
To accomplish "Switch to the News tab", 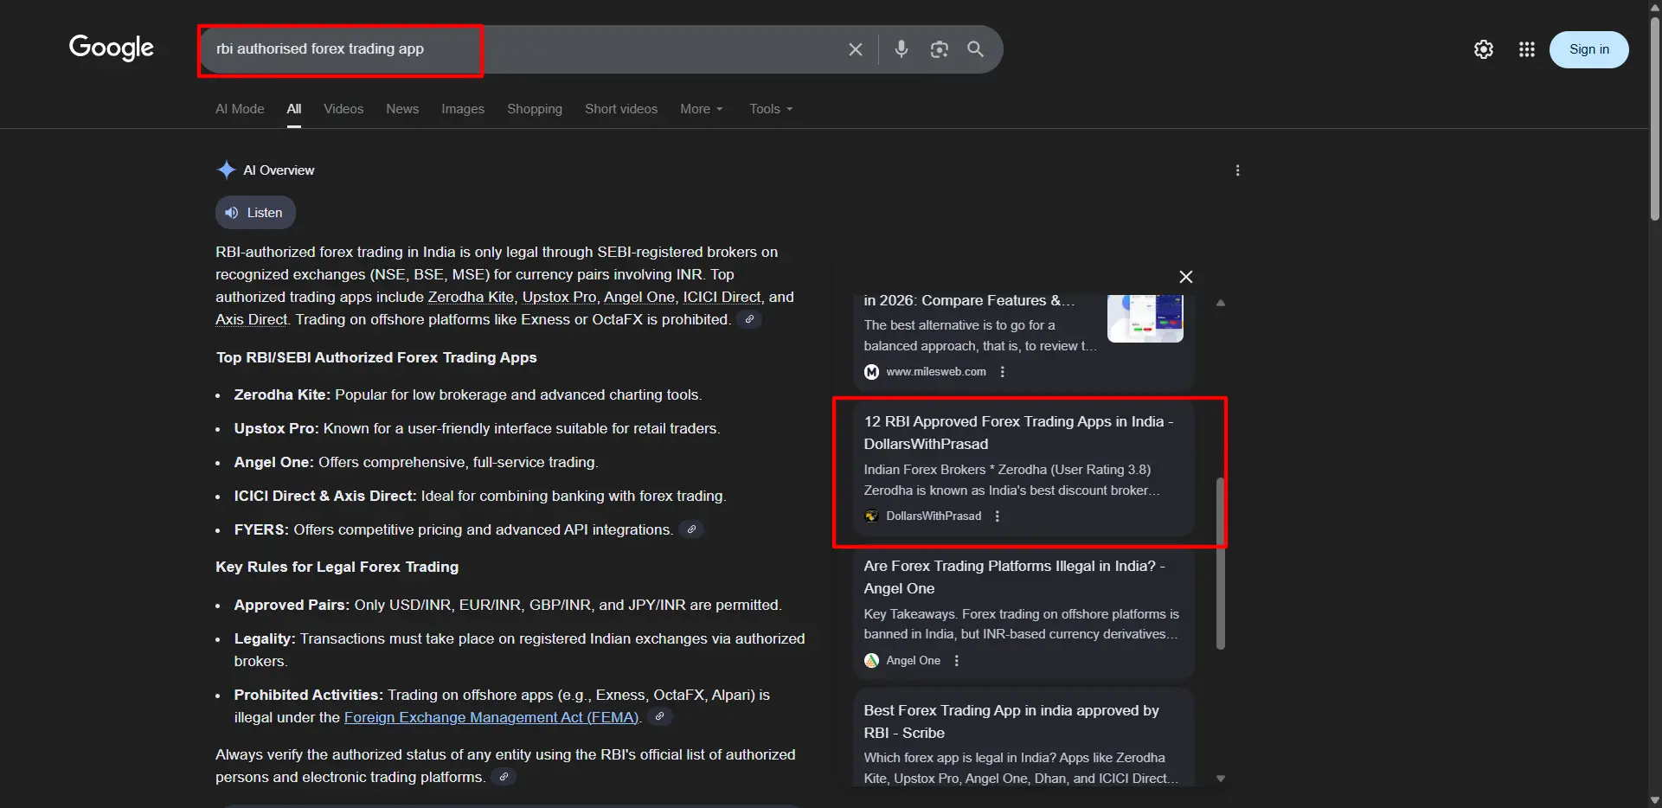I will point(402,109).
